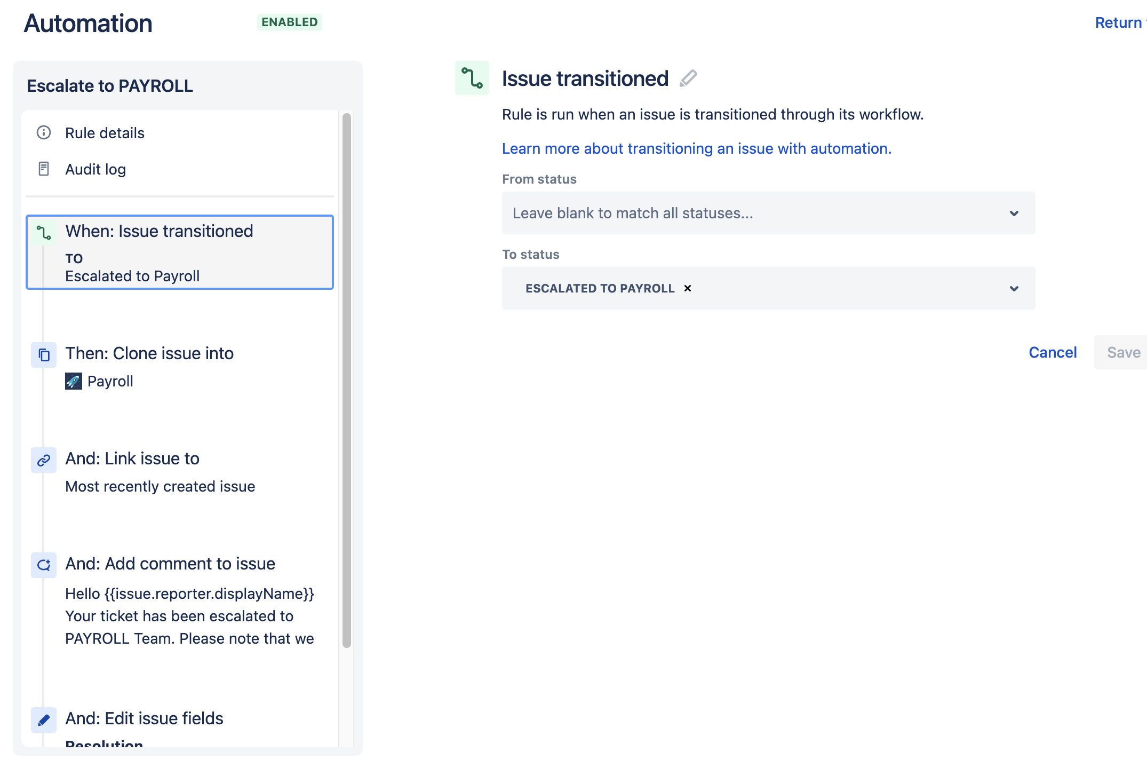Expand the To status dropdown arrow
The width and height of the screenshot is (1147, 775).
click(x=1014, y=288)
